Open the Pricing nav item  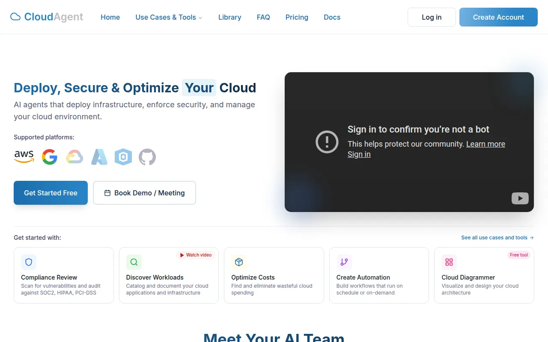coord(297,17)
